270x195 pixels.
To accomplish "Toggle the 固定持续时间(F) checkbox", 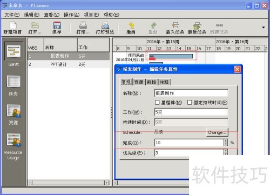I will click(x=190, y=103).
